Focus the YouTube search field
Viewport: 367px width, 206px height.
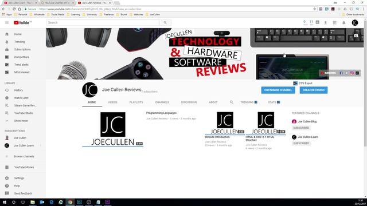pos(103,23)
